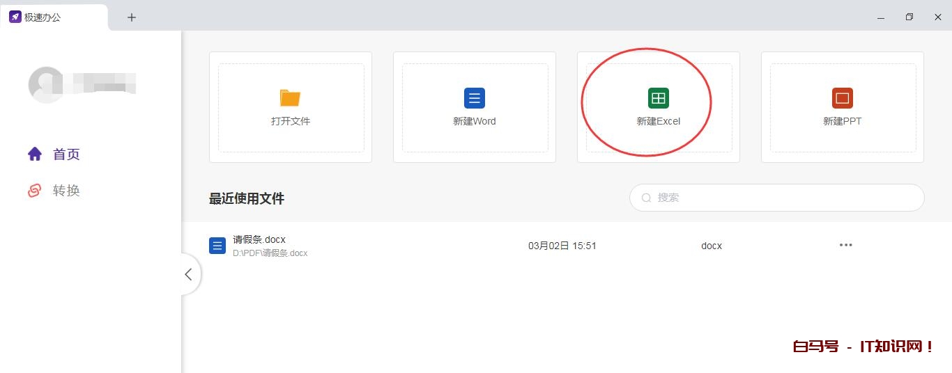The image size is (952, 373).
Task: Start a new presentation with 新建PPT
Action: (842, 108)
